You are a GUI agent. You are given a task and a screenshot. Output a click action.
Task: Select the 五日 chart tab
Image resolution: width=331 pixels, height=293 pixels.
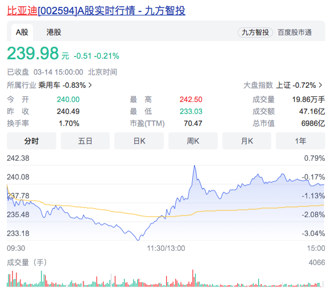(85, 141)
